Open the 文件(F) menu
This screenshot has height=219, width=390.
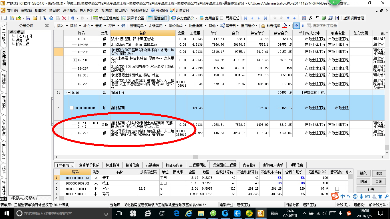(x=12, y=10)
